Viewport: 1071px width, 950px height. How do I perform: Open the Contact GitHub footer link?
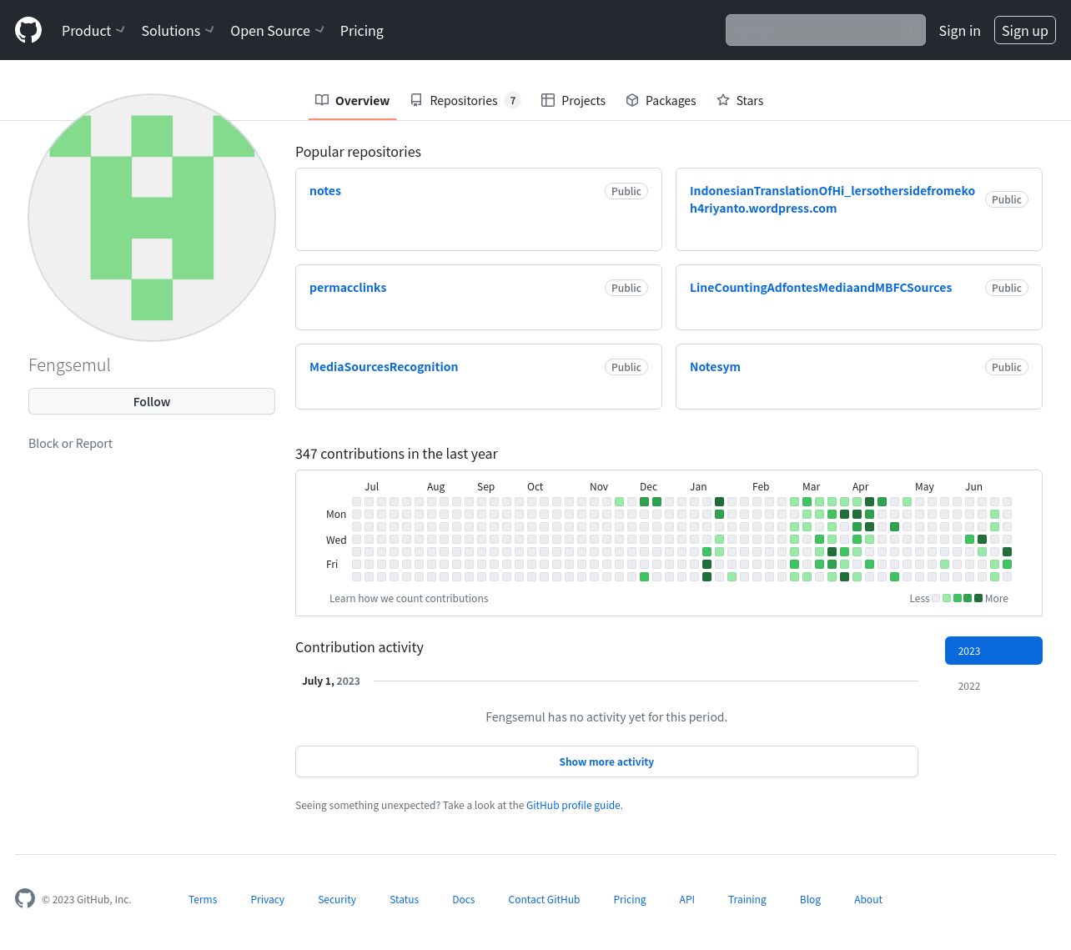point(544,899)
